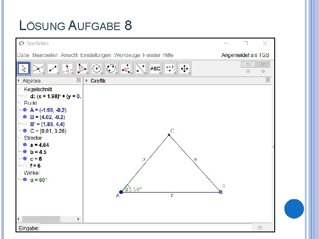Open the Einstellungen menu

pyautogui.click(x=96, y=55)
